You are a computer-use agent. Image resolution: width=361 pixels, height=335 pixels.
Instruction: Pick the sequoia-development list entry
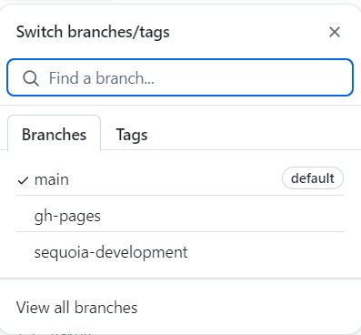[180, 251]
